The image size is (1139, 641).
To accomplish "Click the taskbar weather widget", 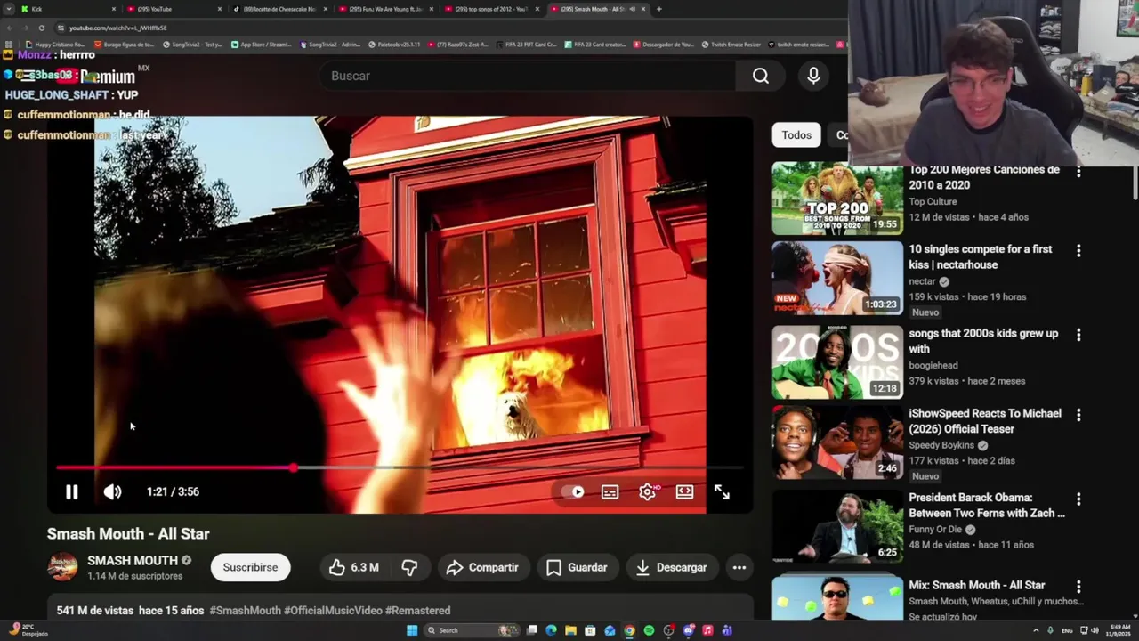I will tap(28, 630).
